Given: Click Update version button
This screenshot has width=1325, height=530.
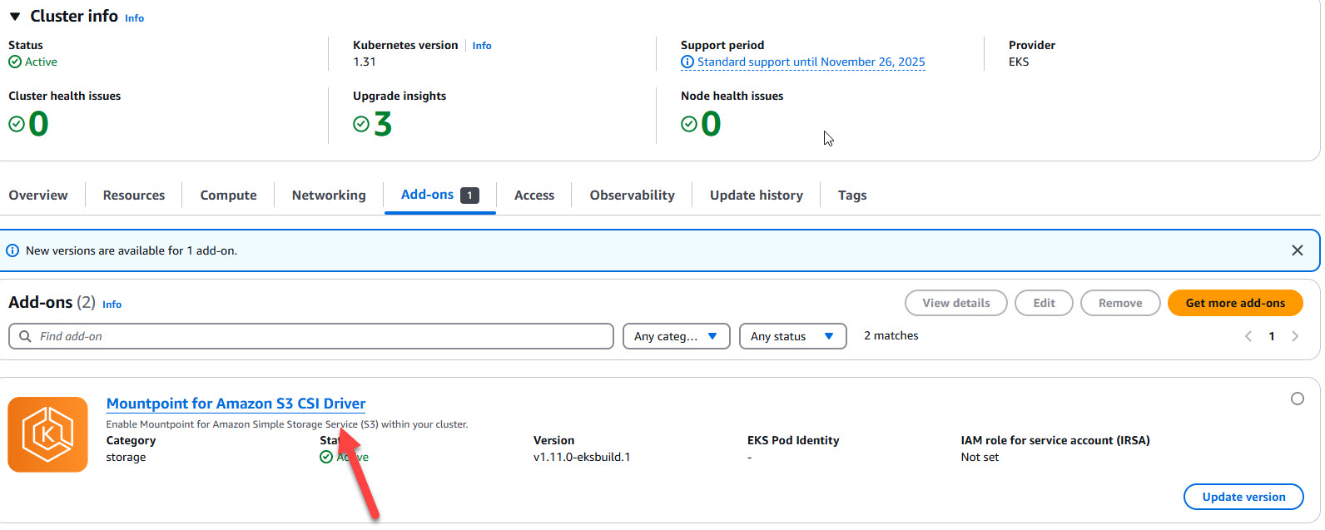Looking at the screenshot, I should [1243, 497].
